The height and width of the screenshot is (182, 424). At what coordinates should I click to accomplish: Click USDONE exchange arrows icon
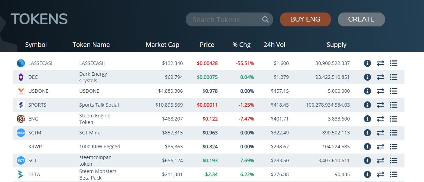[x=380, y=91]
